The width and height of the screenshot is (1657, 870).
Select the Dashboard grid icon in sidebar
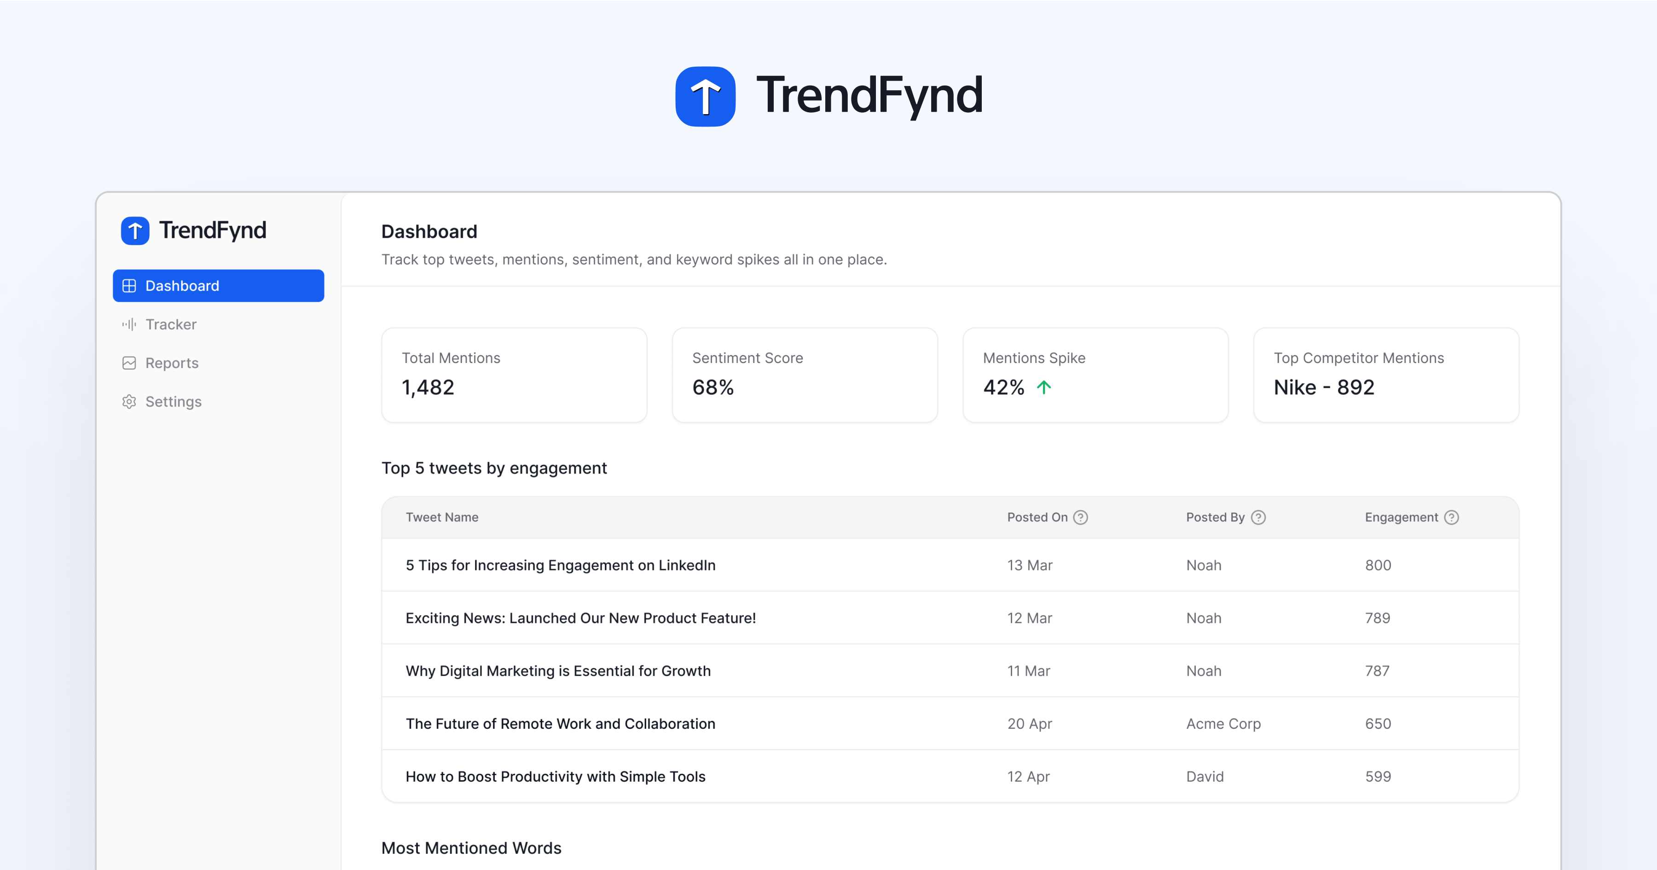point(129,286)
